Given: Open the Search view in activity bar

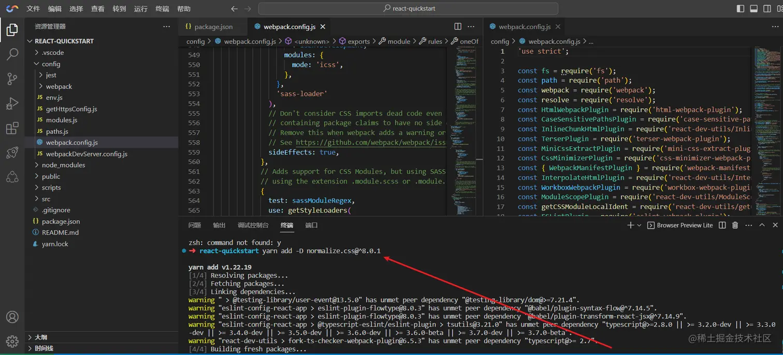Looking at the screenshot, I should [12, 54].
